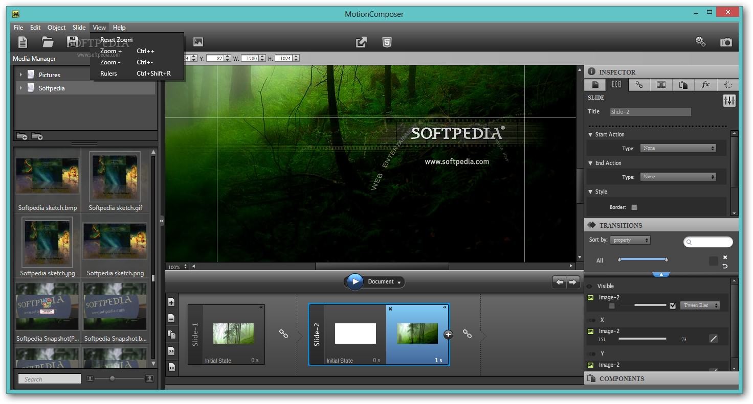The height and width of the screenshot is (404, 753).
Task: Click the insert image toolbar icon
Action: pyautogui.click(x=198, y=42)
